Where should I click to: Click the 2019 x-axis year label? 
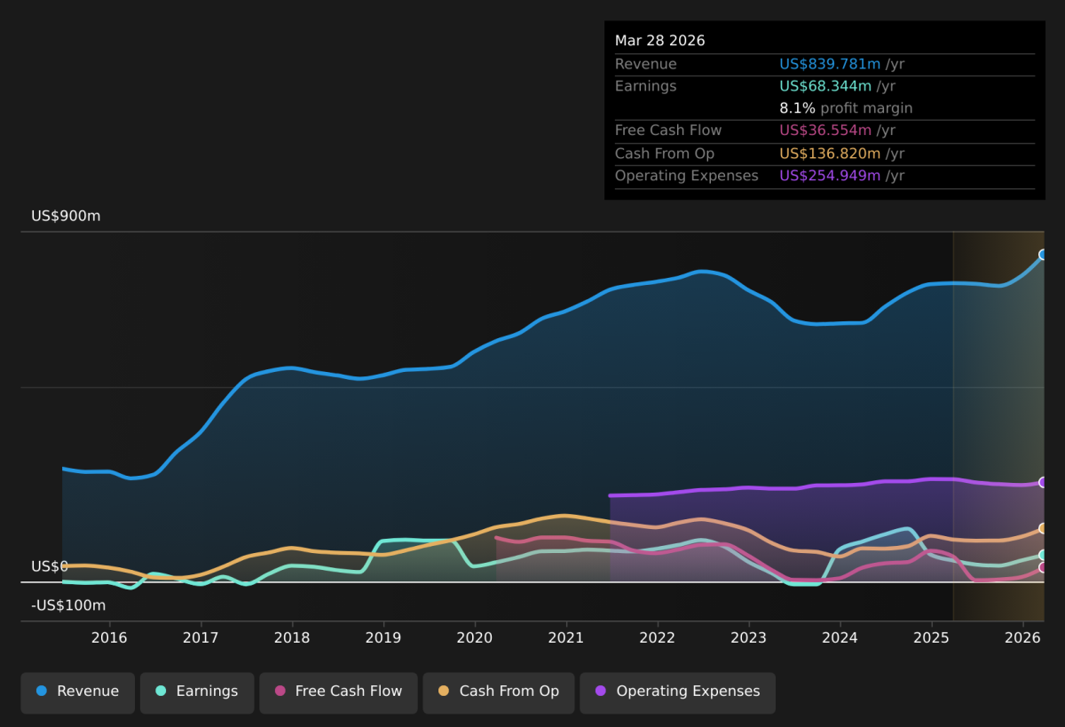[x=383, y=637]
